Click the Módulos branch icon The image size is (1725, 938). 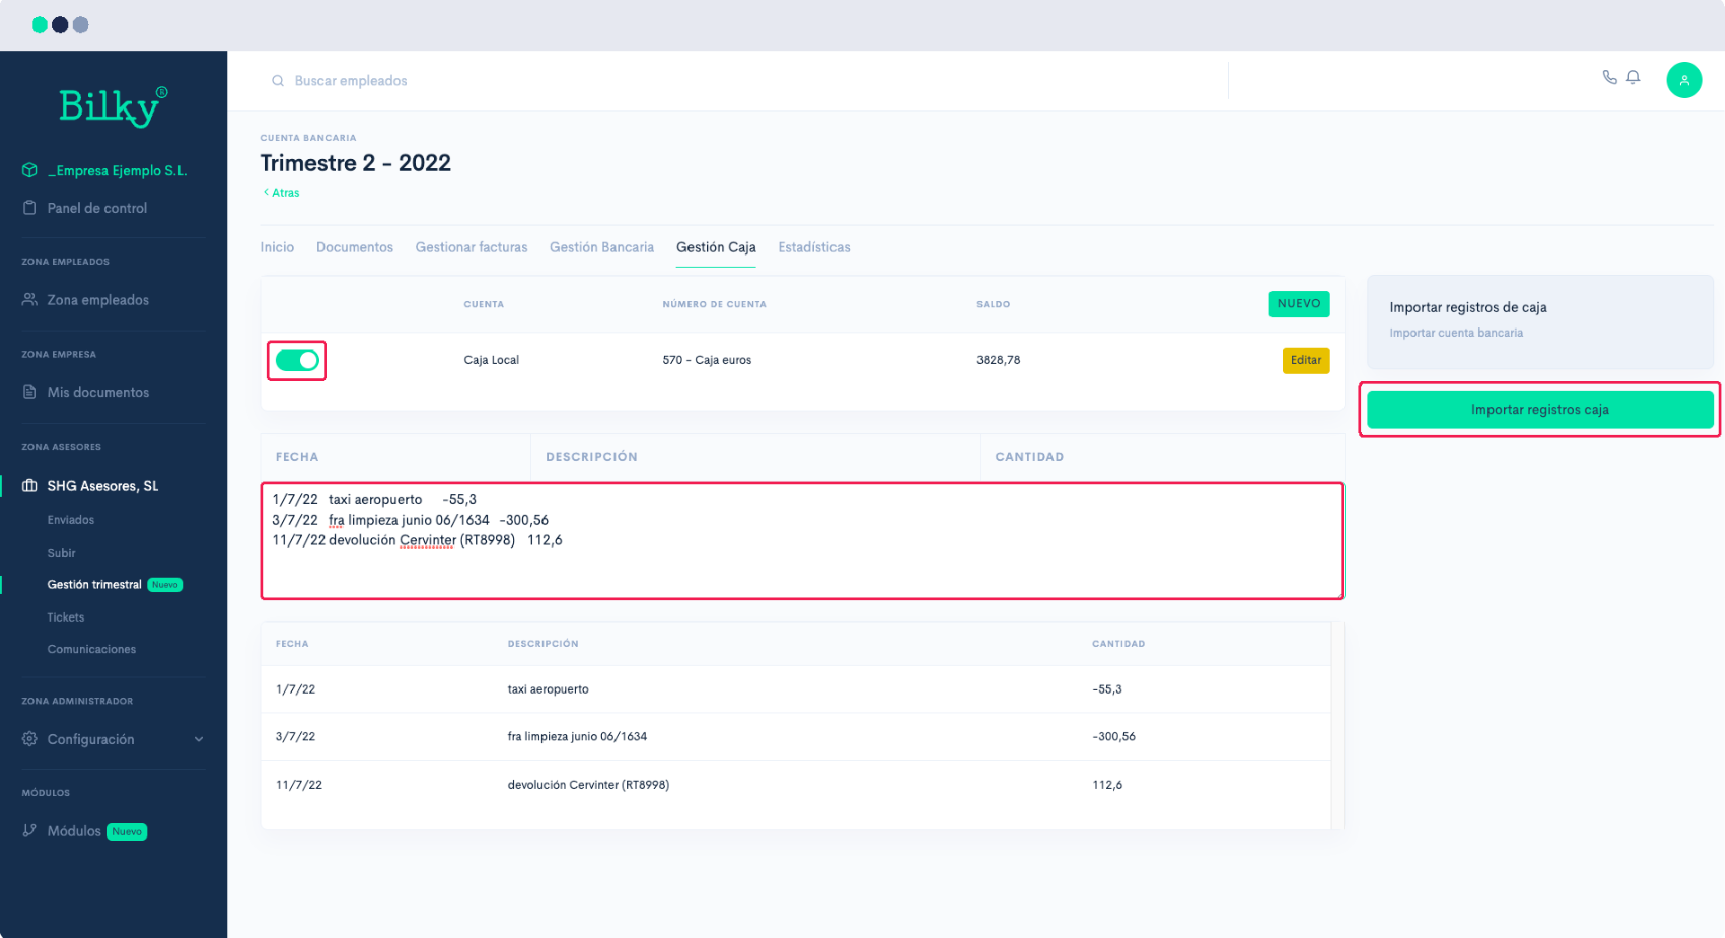pos(30,830)
